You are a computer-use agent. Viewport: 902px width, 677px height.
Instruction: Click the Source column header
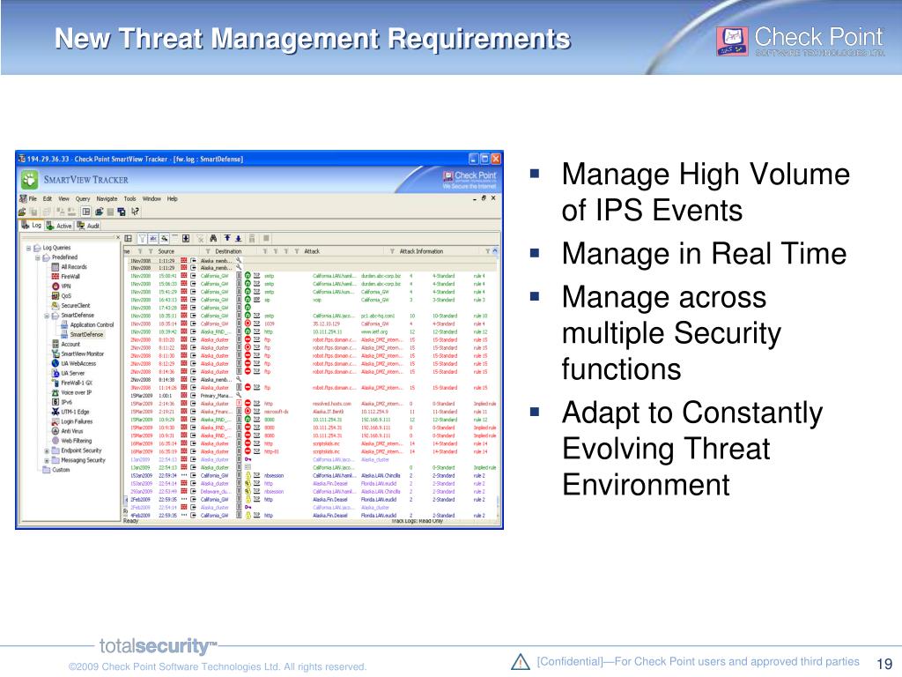click(166, 251)
